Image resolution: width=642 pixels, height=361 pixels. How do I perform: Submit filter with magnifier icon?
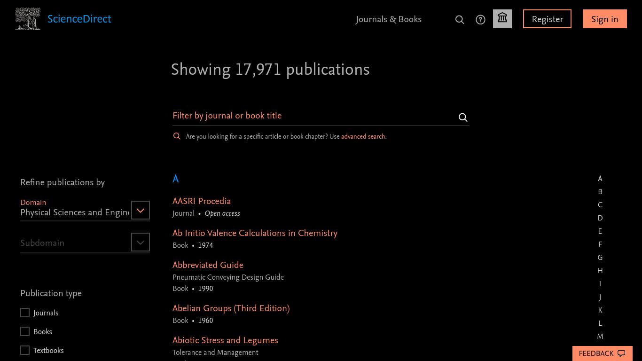point(463,117)
